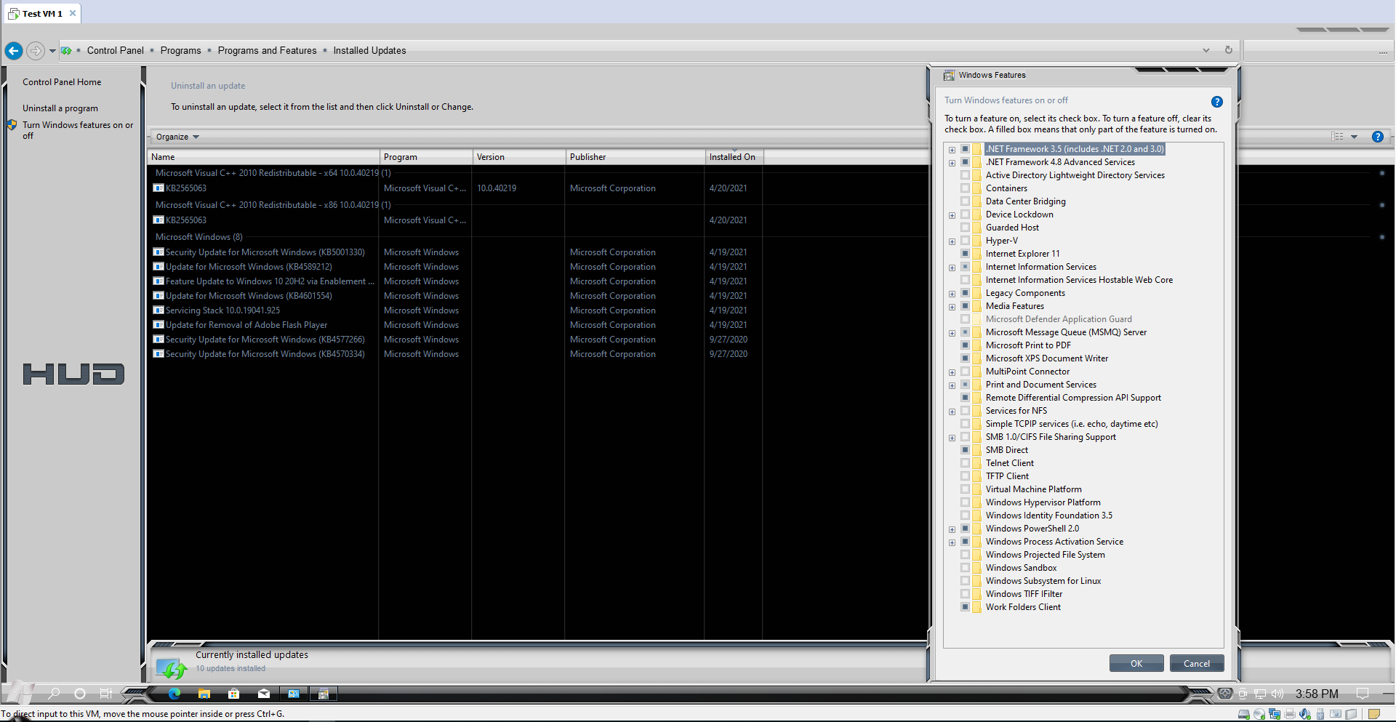
Task: Sort updates by Installed On column
Action: pyautogui.click(x=734, y=157)
